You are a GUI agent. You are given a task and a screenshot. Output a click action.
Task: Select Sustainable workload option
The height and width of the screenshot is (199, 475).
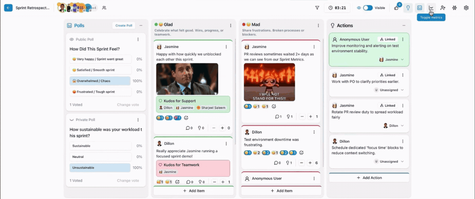100,146
